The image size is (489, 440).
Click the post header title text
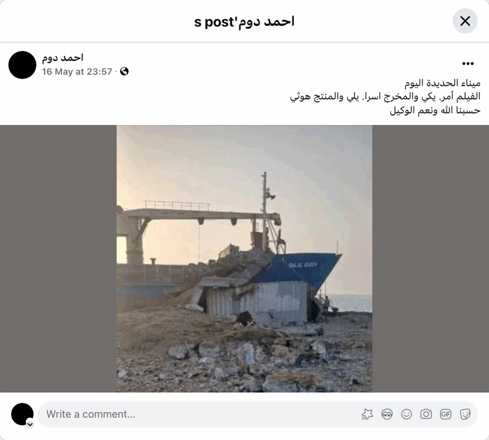pyautogui.click(x=244, y=21)
